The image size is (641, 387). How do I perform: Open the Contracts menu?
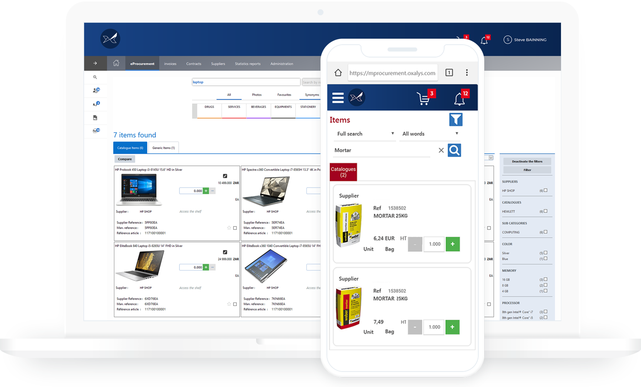point(194,64)
